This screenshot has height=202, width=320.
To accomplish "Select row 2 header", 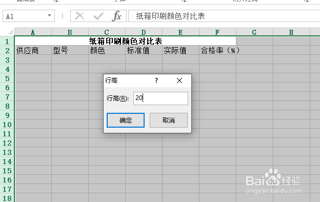I will [x=7, y=50].
